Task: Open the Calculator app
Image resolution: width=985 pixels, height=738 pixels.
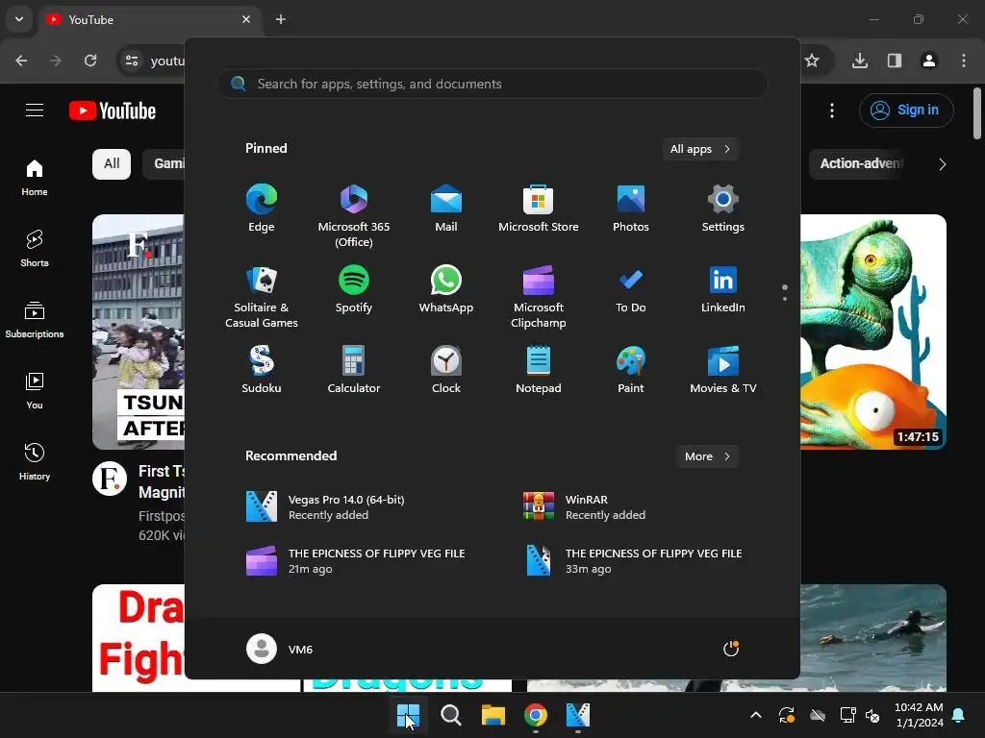Action: [354, 370]
